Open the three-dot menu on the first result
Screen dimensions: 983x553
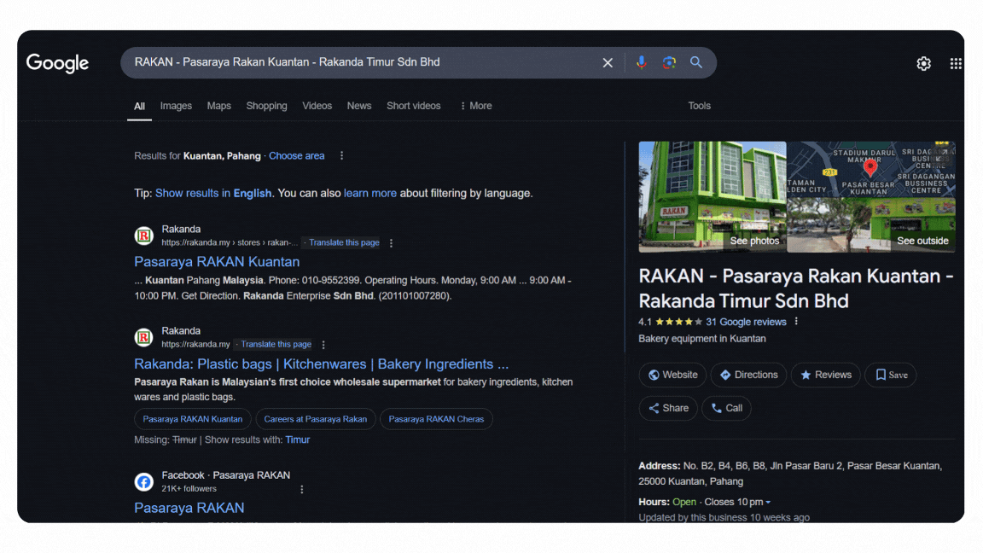tap(391, 242)
